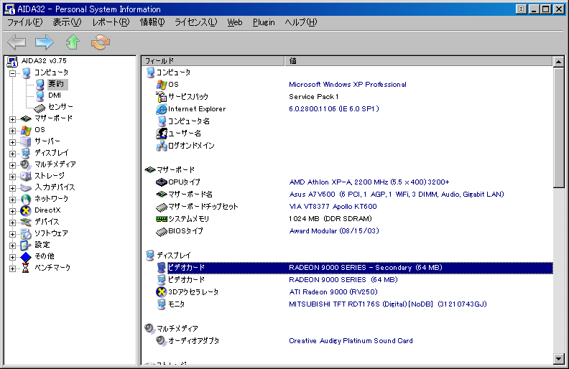Select the センサー tree item
The width and height of the screenshot is (569, 369).
[60, 106]
